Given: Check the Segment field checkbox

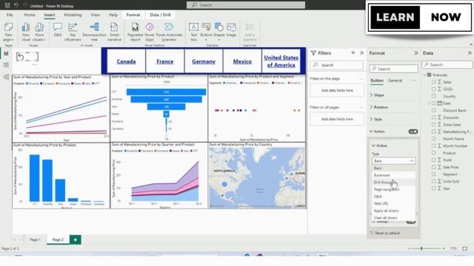Looking at the screenshot, I should coord(433,174).
